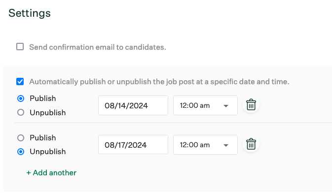
Task: Focus the 08/14/2024 date input field
Action: (x=133, y=105)
